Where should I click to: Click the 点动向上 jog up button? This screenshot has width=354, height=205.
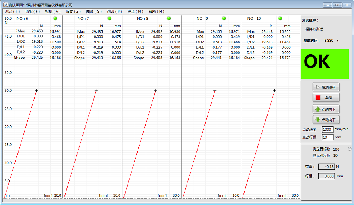pos(326,109)
